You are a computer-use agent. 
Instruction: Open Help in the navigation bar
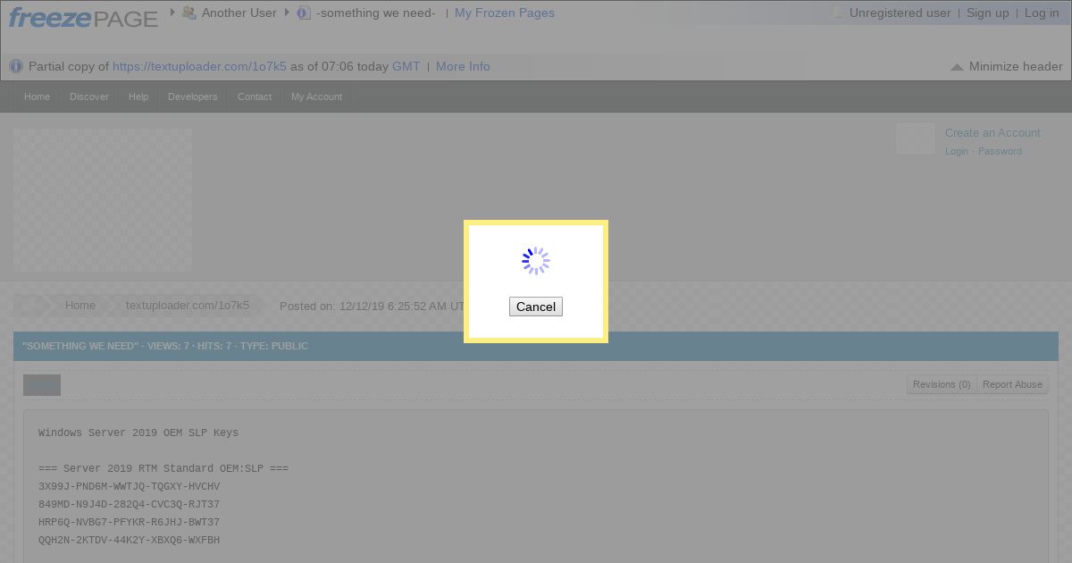pyautogui.click(x=138, y=97)
